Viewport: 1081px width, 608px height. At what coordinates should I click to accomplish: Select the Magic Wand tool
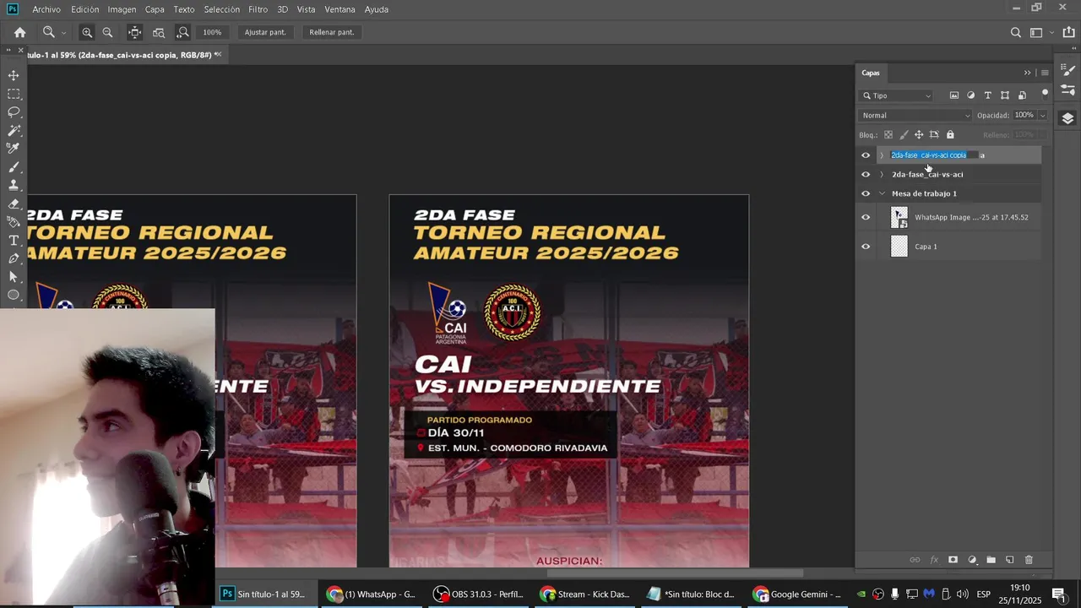click(14, 131)
